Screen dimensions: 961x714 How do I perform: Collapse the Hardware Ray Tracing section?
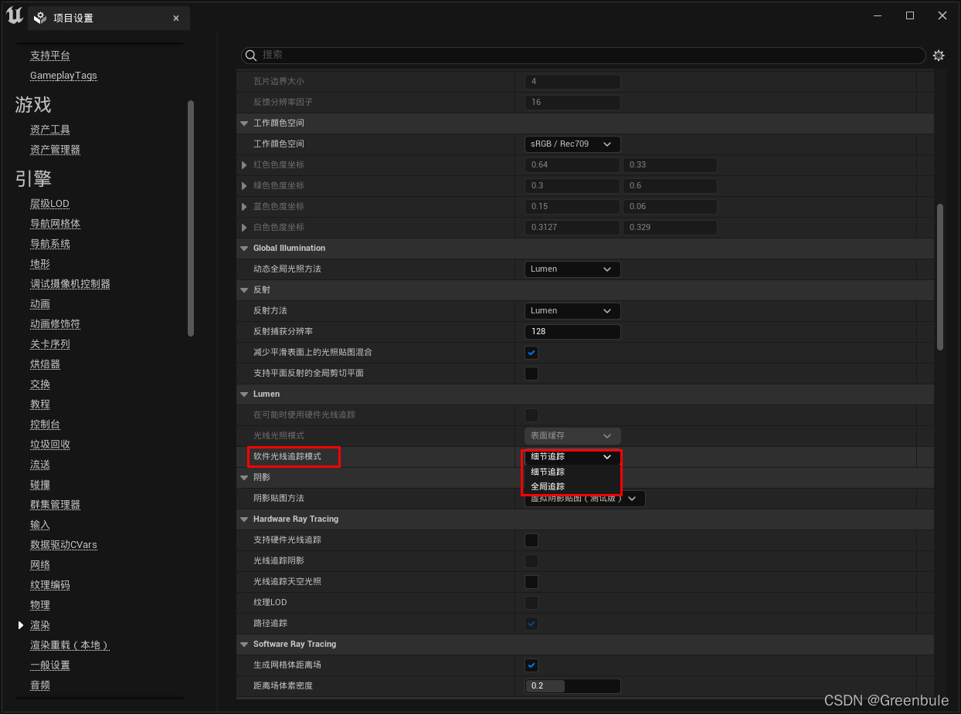click(x=244, y=519)
